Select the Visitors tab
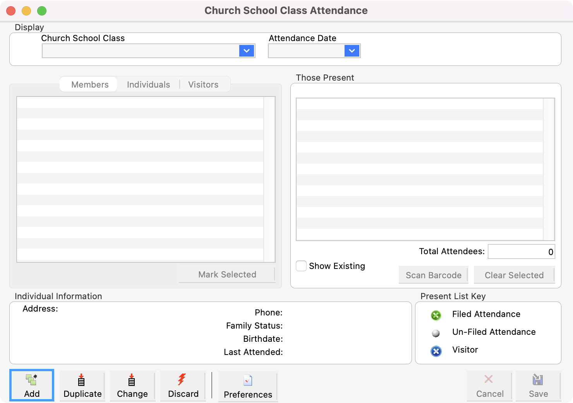Viewport: 573px width, 403px height. coord(203,84)
